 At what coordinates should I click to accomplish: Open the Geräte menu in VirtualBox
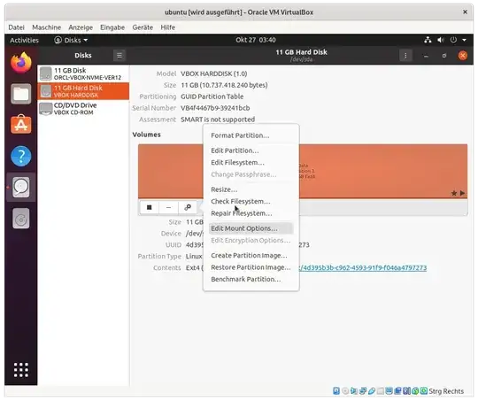tap(143, 27)
